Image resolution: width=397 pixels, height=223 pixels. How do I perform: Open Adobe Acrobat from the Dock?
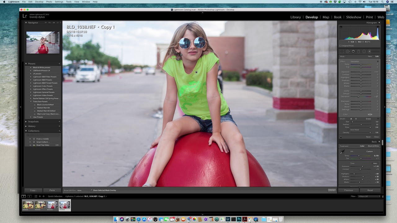245,219
